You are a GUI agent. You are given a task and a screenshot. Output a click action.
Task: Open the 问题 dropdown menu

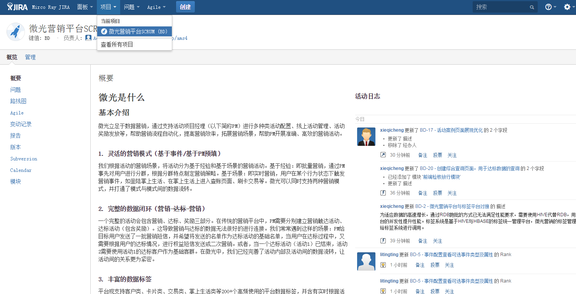pyautogui.click(x=129, y=7)
